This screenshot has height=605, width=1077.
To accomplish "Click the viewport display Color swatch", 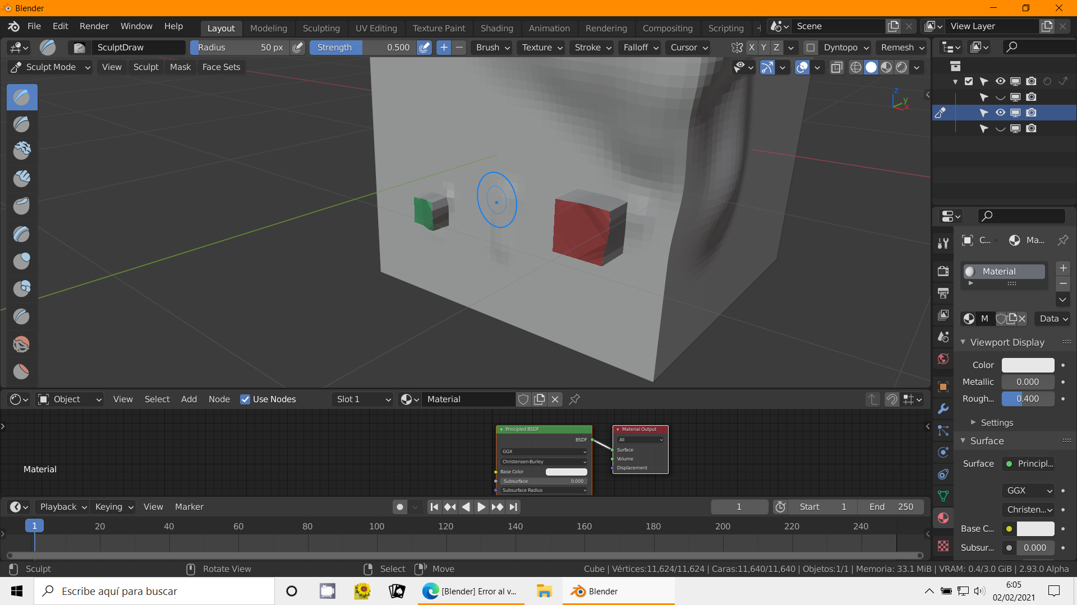I will (x=1028, y=365).
